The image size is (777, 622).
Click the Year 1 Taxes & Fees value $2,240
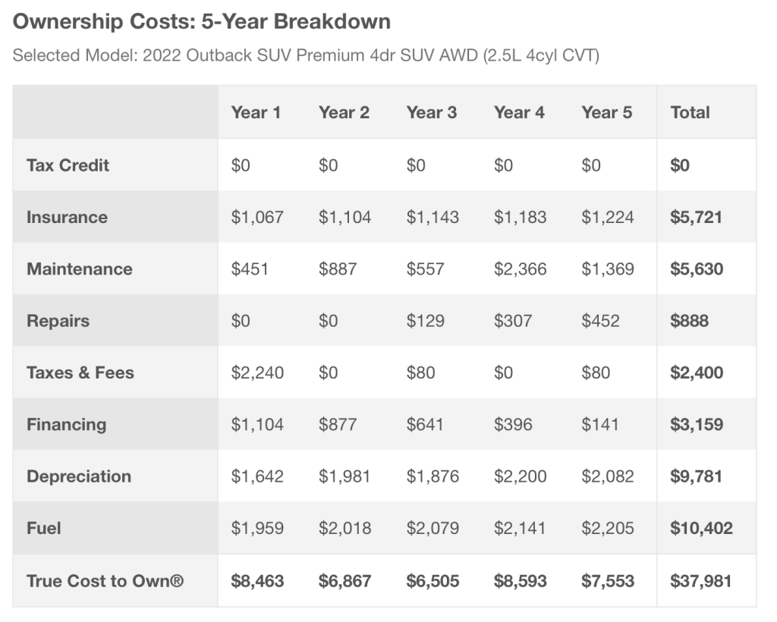click(x=257, y=372)
